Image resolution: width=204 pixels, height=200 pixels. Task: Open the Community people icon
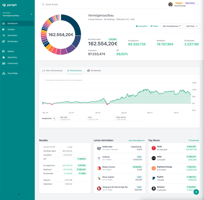[3, 63]
